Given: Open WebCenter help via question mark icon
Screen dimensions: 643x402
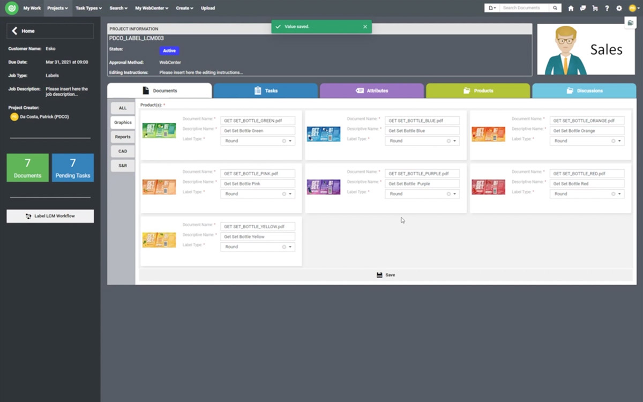Looking at the screenshot, I should click(x=607, y=8).
